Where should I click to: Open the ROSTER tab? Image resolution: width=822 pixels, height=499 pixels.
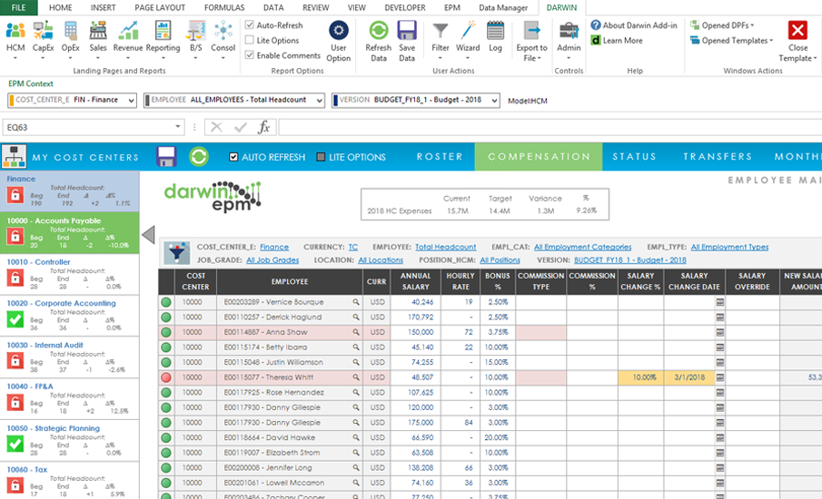tap(440, 157)
